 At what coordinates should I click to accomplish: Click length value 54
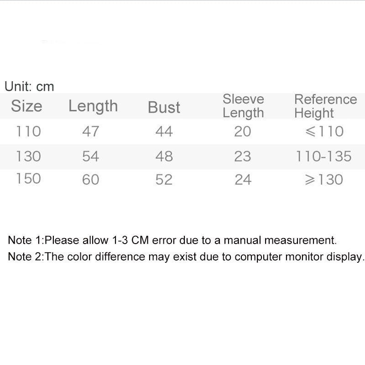90,156
